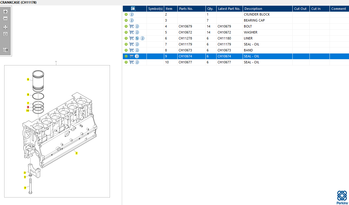Sort by Description column header

click(x=267, y=9)
